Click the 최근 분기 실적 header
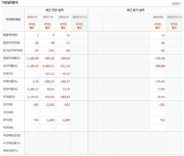The width and height of the screenshot is (184, 156). [136, 10]
